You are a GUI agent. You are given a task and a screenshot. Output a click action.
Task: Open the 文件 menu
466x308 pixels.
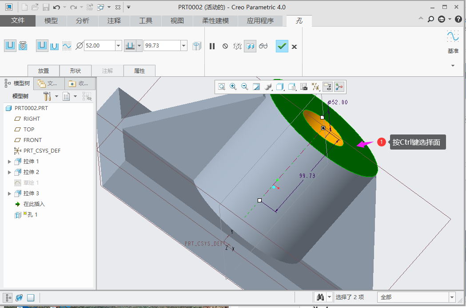(18, 21)
